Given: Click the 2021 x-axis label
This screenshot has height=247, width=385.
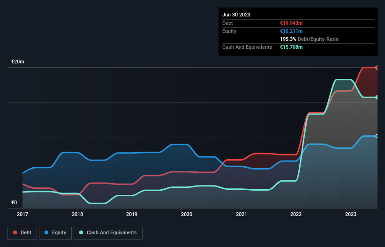Looking at the screenshot, I should pos(242,214).
